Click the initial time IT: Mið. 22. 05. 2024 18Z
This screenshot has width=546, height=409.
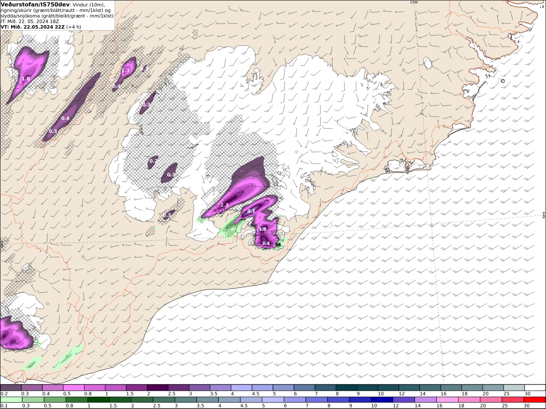click(30, 21)
